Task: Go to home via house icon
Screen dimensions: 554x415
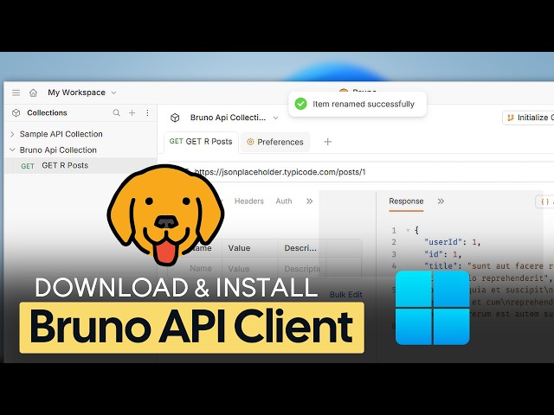Action: (33, 93)
